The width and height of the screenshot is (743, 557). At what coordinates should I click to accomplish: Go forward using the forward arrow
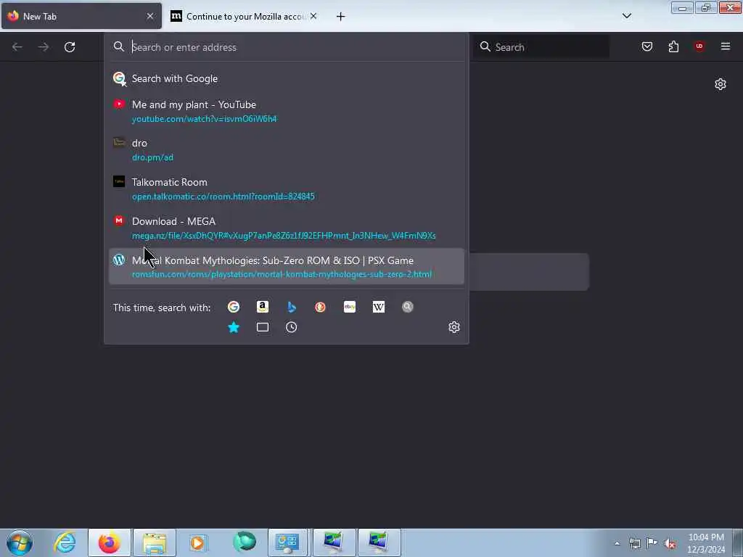pos(44,47)
